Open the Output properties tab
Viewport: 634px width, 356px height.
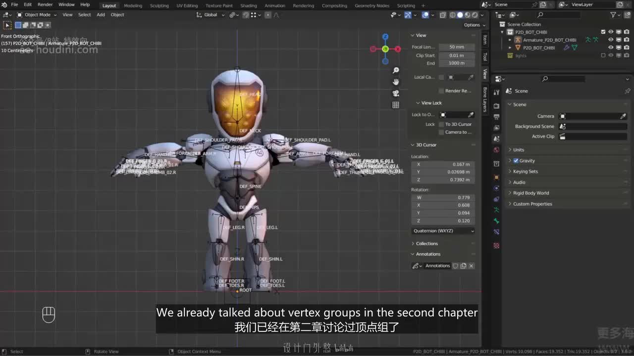(496, 117)
